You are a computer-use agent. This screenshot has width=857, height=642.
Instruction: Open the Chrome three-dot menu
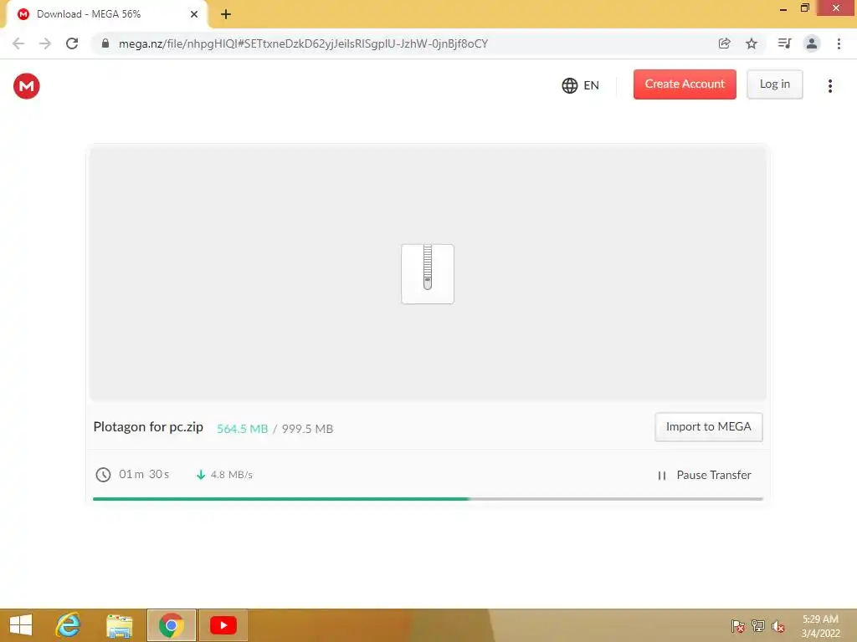click(839, 43)
